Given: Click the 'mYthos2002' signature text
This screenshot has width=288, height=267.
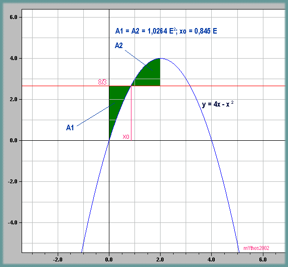Looking at the screenshot, I should (256, 248).
